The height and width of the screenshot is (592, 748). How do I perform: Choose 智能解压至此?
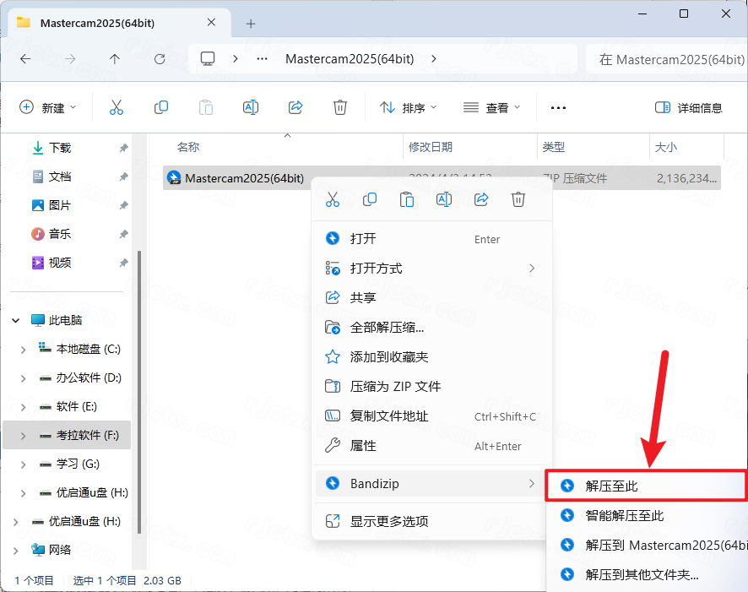point(648,516)
